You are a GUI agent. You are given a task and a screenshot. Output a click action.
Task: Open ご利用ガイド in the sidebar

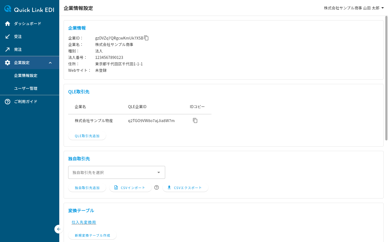click(x=30, y=102)
